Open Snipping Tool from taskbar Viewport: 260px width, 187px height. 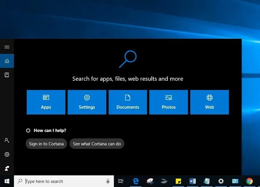[x=150, y=181]
